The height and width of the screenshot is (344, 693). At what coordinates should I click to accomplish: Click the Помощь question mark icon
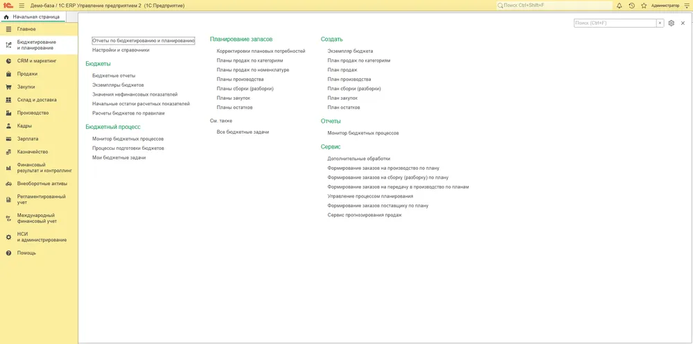8,253
